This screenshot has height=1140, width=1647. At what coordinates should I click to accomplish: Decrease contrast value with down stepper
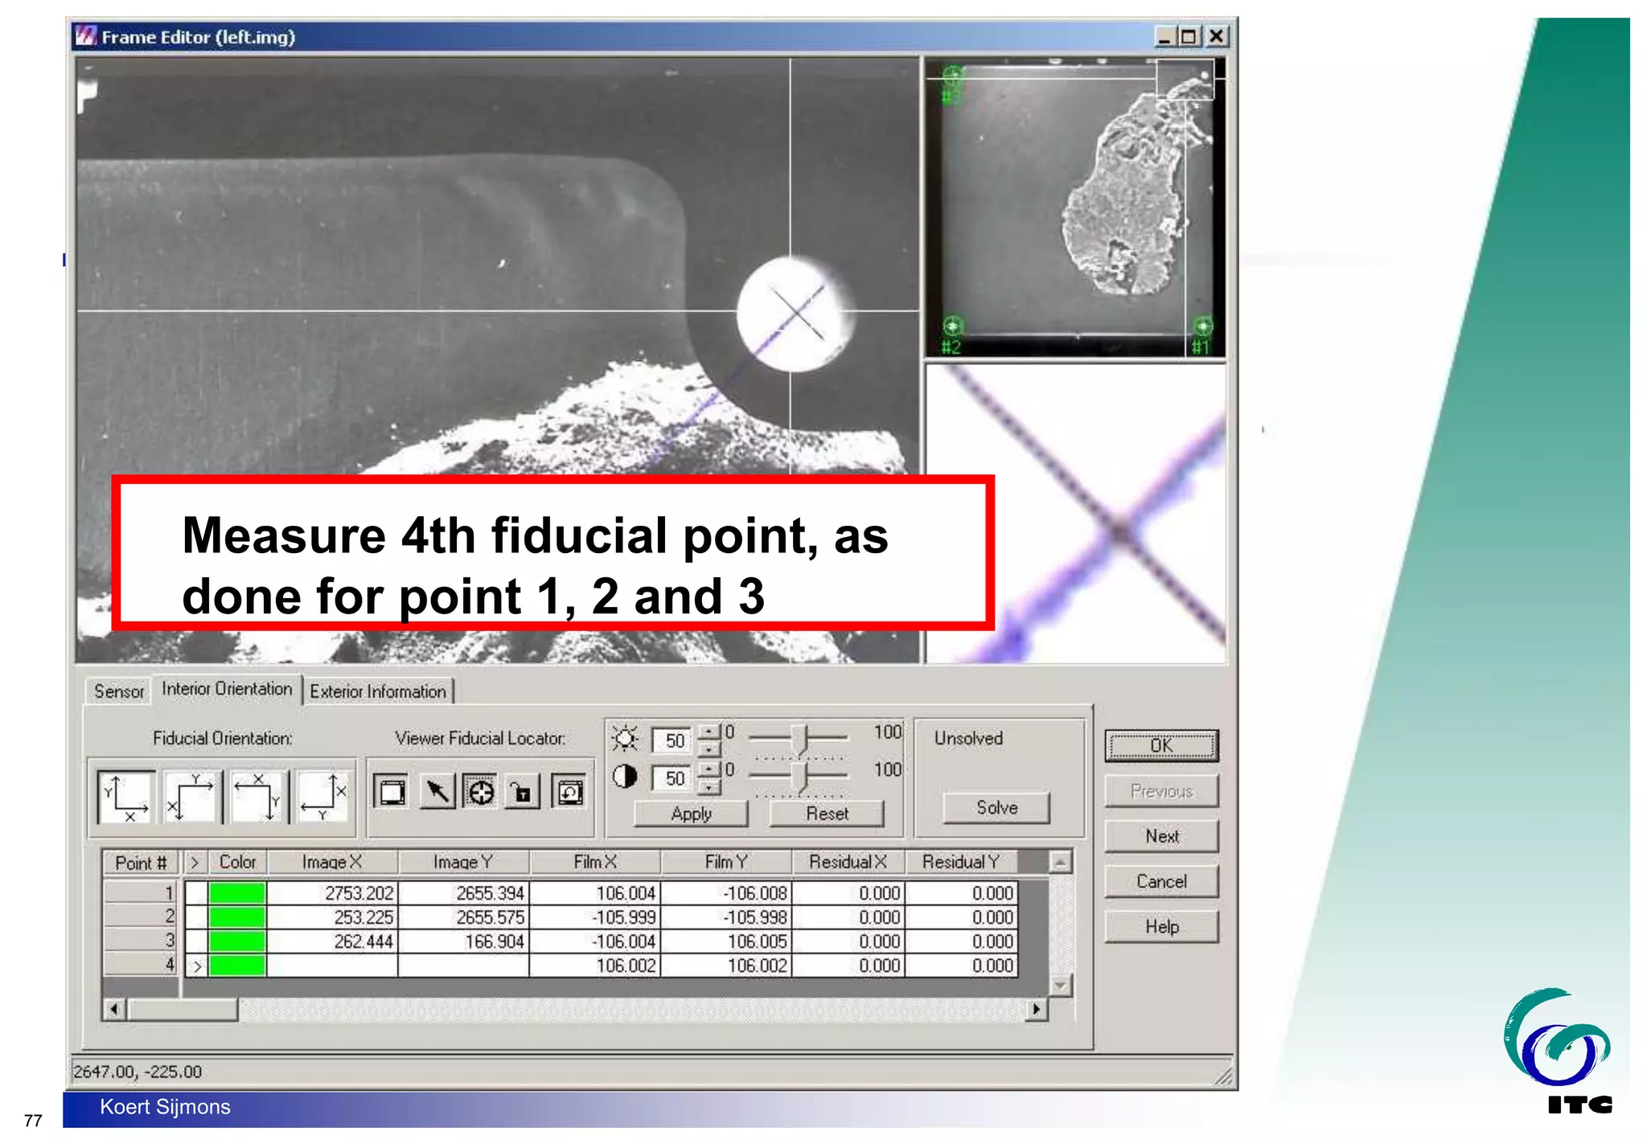[x=708, y=787]
